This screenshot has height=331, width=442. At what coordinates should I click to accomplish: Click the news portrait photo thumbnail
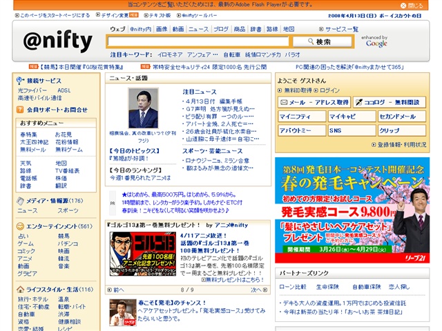point(143,108)
